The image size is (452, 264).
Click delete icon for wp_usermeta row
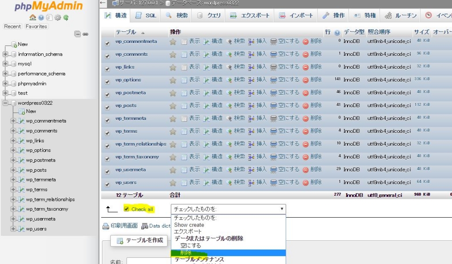click(x=305, y=170)
